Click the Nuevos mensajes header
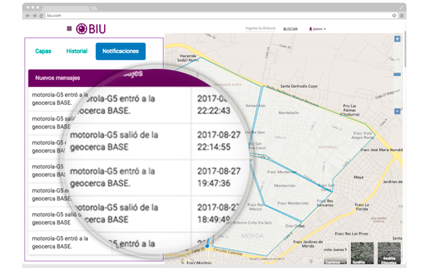This screenshot has height=268, width=429. [x=58, y=78]
